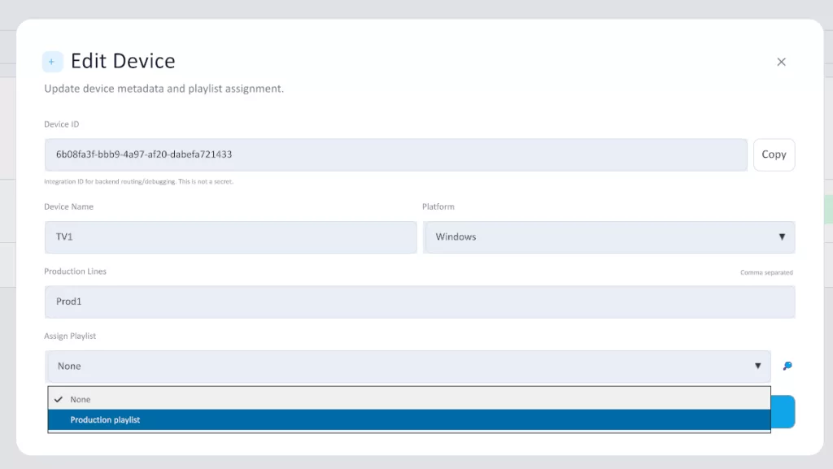This screenshot has width=833, height=469.
Task: Click the 'Edit Device' heading
Action: 123,61
